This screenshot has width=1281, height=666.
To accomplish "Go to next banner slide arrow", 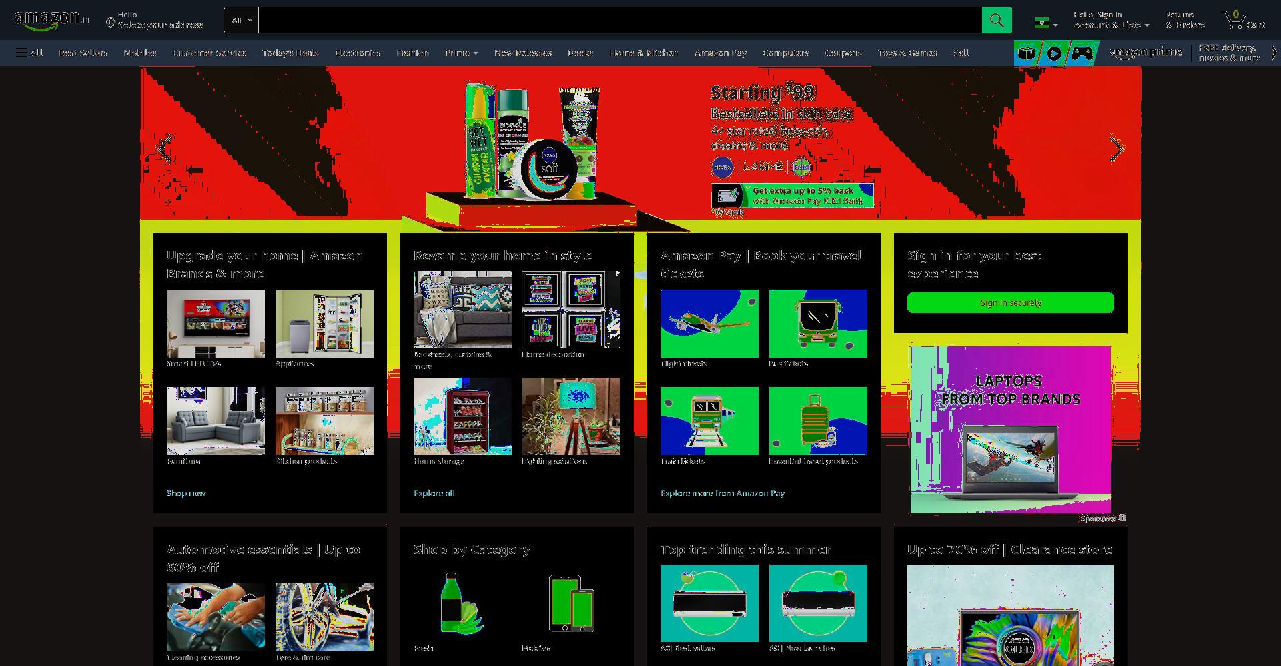I will click(x=1117, y=148).
